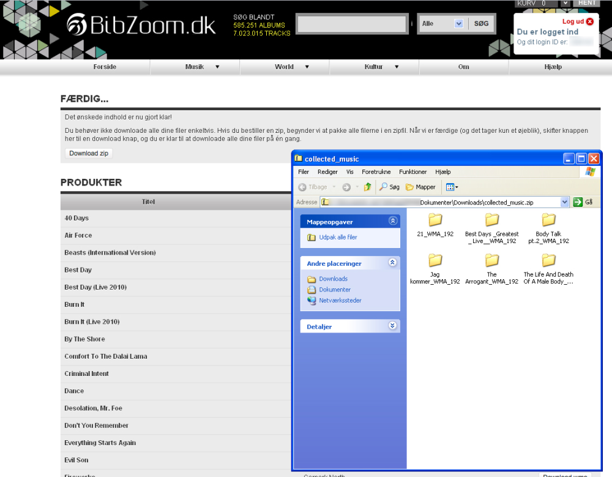Click the red Log ud X icon
This screenshot has height=477, width=612.
click(x=590, y=21)
